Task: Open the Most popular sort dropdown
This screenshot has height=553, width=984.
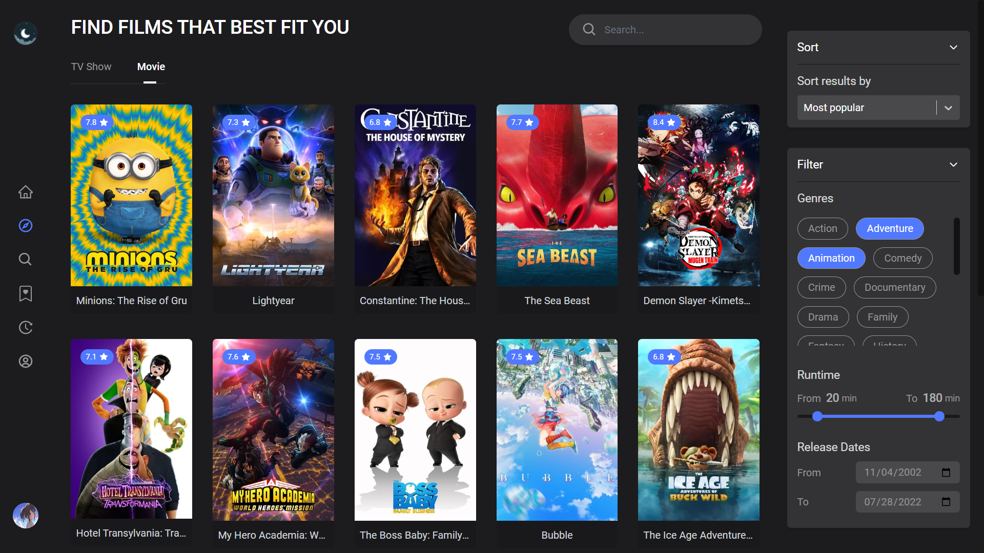Action: (878, 108)
